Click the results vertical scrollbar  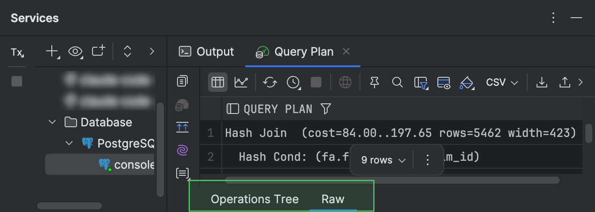click(588, 133)
